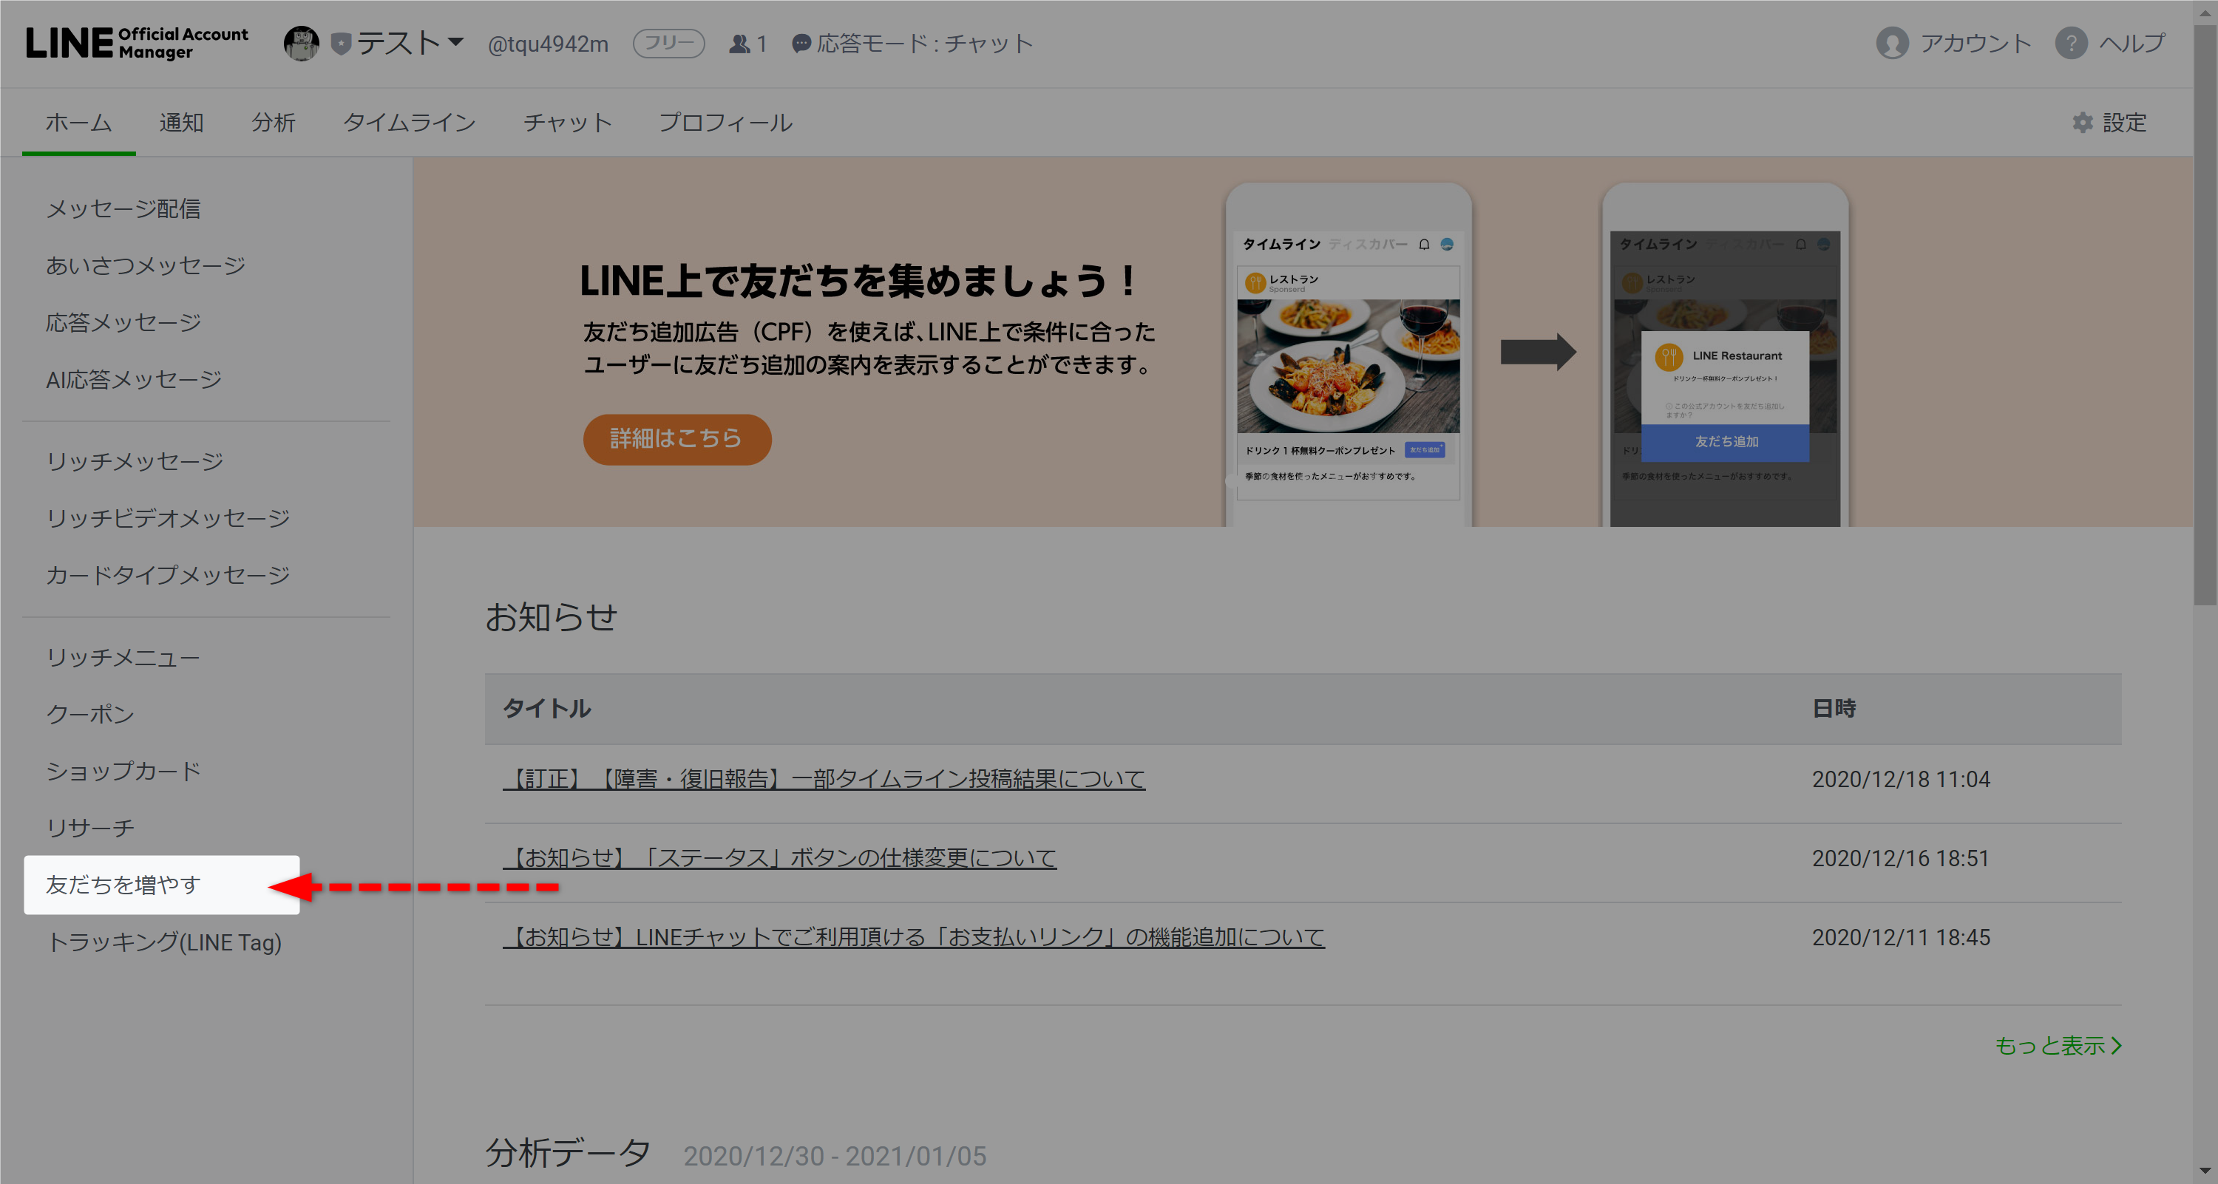
Task: Click the date 2020/12/16 18:51
Action: tap(1901, 859)
